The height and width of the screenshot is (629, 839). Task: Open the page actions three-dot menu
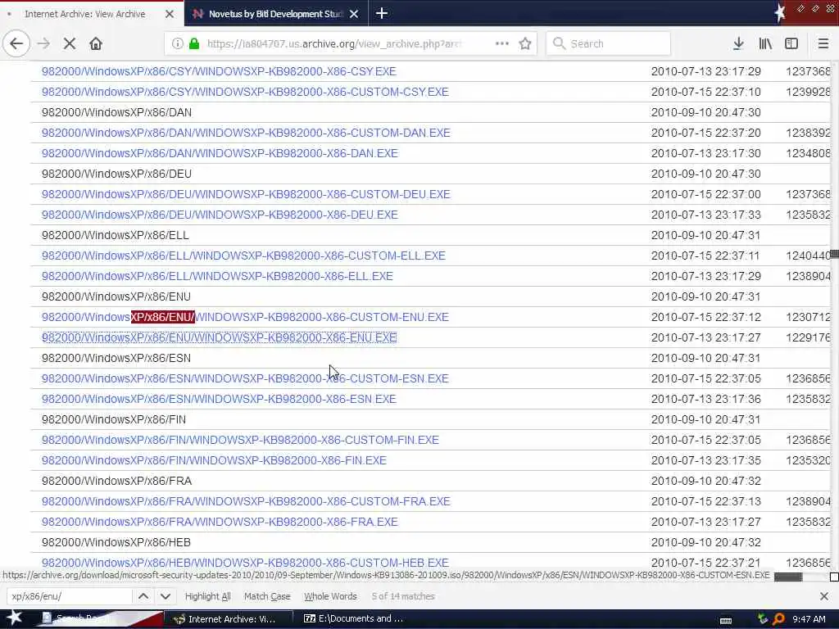pyautogui.click(x=502, y=43)
